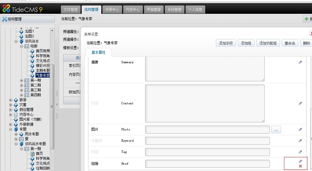Image resolution: width=312 pixels, height=171 pixels.
Task: Expand the 第一期 node under 谈风说水
Action: [x=21, y=80]
